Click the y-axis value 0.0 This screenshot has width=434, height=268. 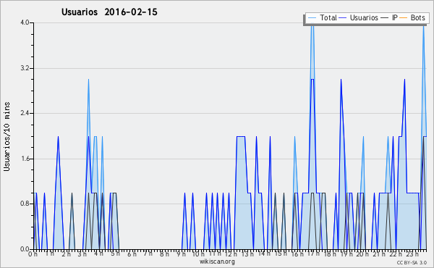coord(25,249)
